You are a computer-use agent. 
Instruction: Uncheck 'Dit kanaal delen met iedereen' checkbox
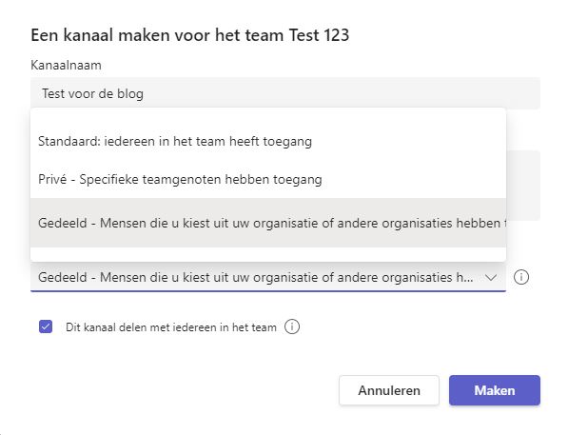tap(46, 326)
